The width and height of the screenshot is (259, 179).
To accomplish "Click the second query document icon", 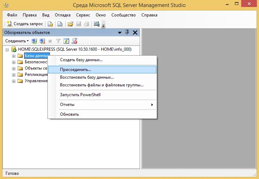I will pyautogui.click(x=60, y=24).
